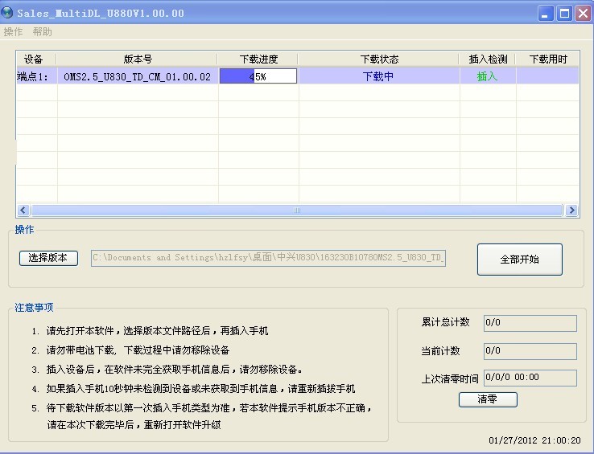The width and height of the screenshot is (594, 454).
Task: Click the 选择版本 button
Action: click(x=48, y=258)
